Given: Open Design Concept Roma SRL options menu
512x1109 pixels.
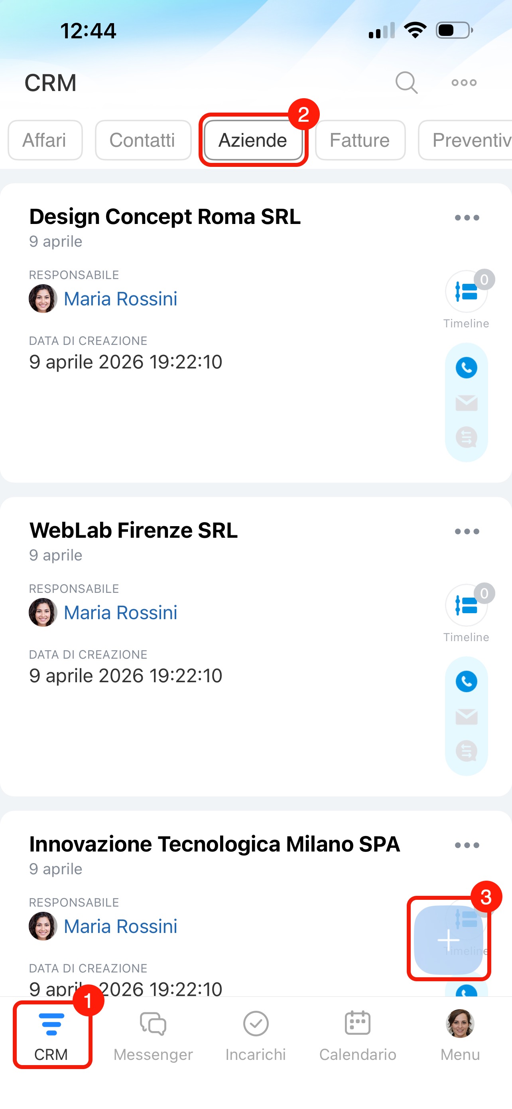Looking at the screenshot, I should point(467,218).
